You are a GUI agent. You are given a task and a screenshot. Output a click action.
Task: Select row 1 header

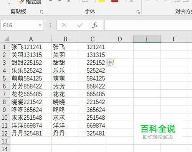coord(5,47)
